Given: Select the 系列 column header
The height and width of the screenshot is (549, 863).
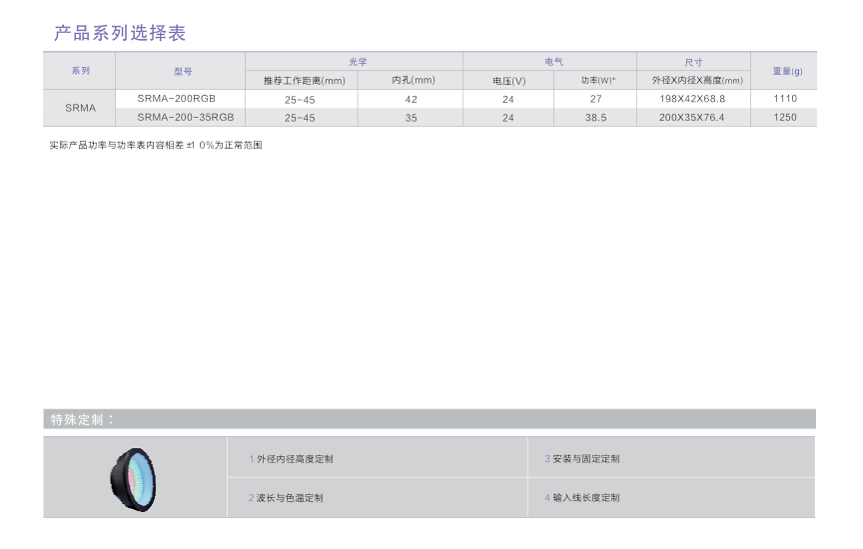Looking at the screenshot, I should pyautogui.click(x=80, y=71).
